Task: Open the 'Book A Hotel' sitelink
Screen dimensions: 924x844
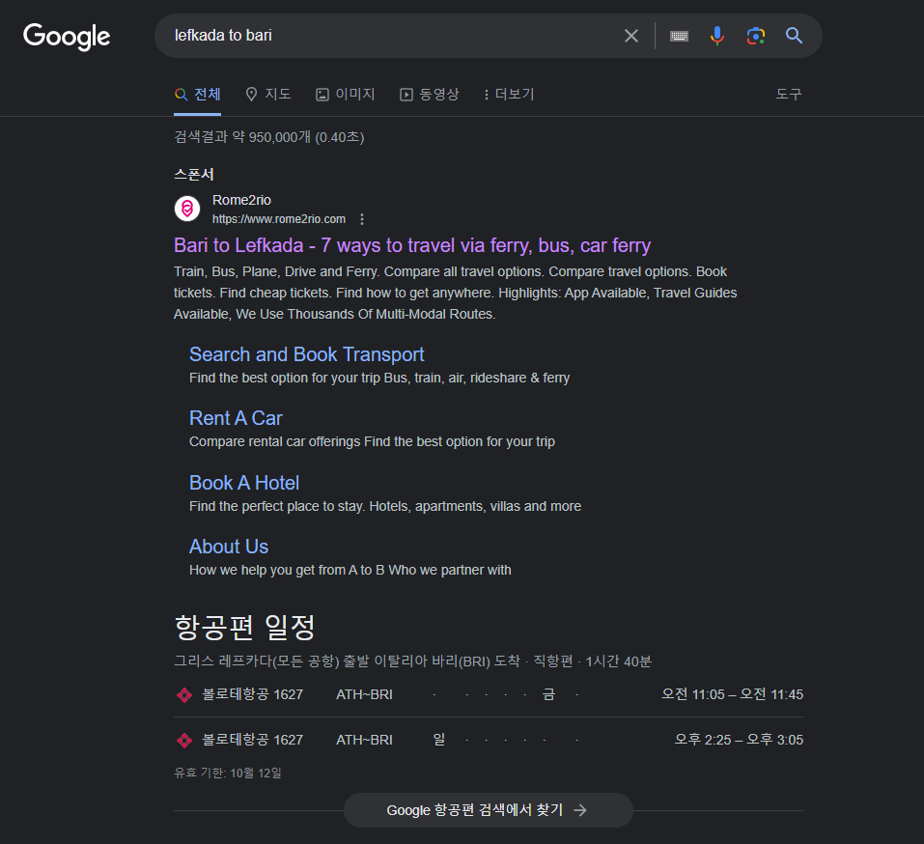Action: click(244, 483)
